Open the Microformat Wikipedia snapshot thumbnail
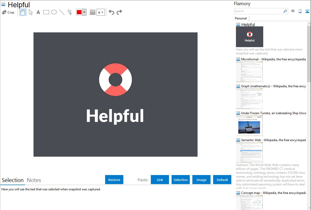The image size is (311, 210). click(x=249, y=72)
